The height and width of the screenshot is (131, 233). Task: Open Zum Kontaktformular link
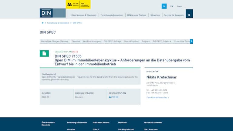(157, 97)
